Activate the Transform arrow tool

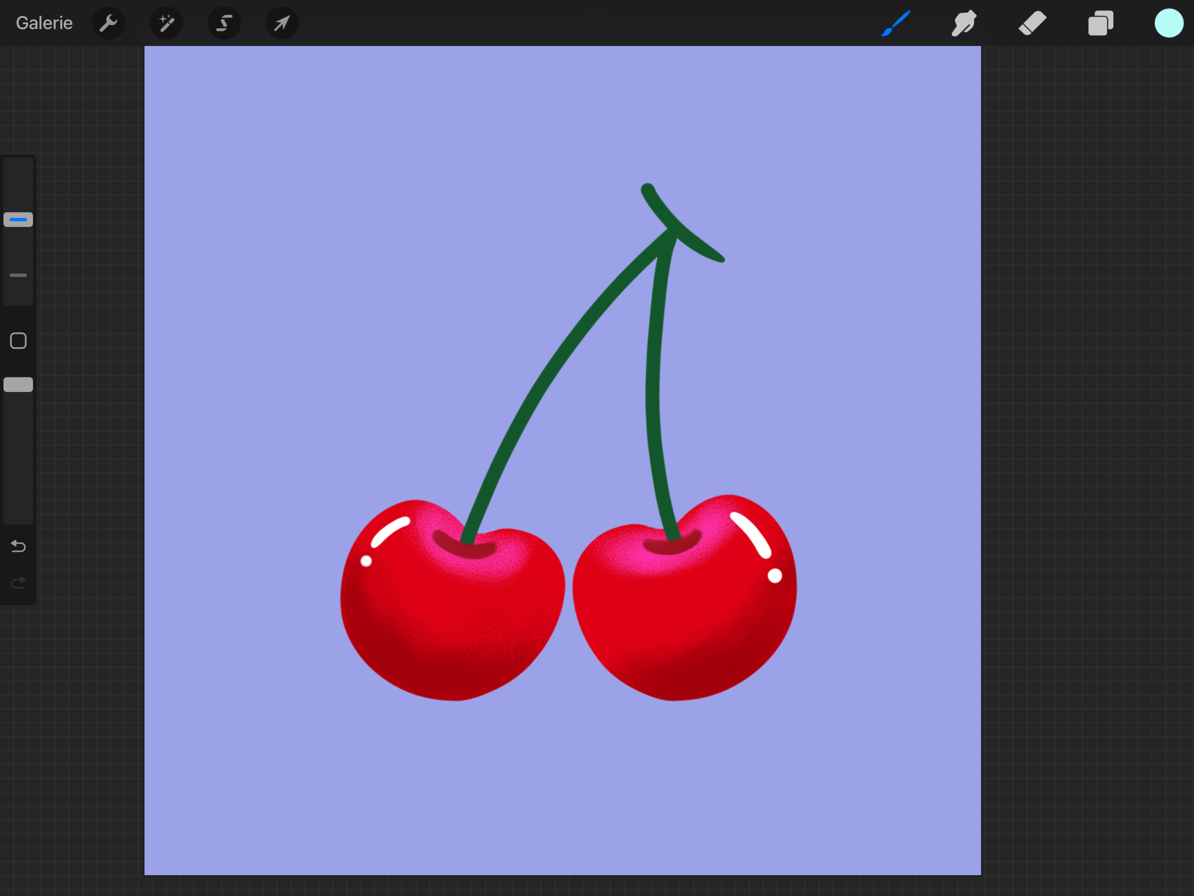(x=282, y=23)
